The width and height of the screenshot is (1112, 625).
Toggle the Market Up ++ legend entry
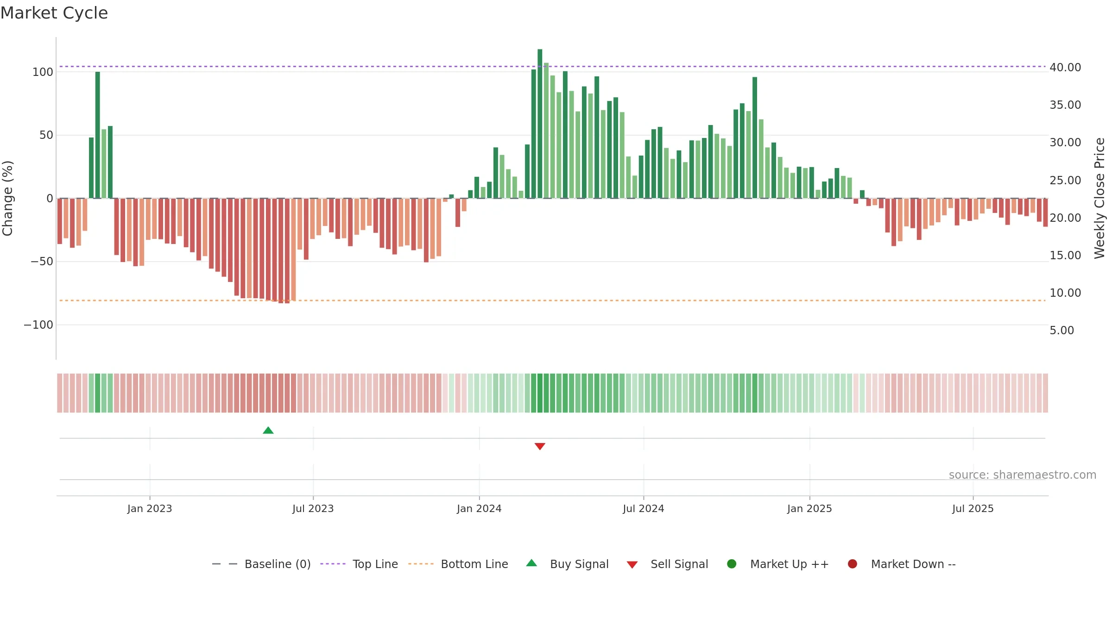[778, 564]
